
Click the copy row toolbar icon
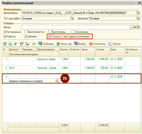[x=10, y=44]
